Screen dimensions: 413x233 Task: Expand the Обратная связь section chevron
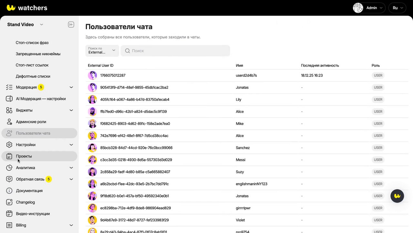[x=71, y=179]
